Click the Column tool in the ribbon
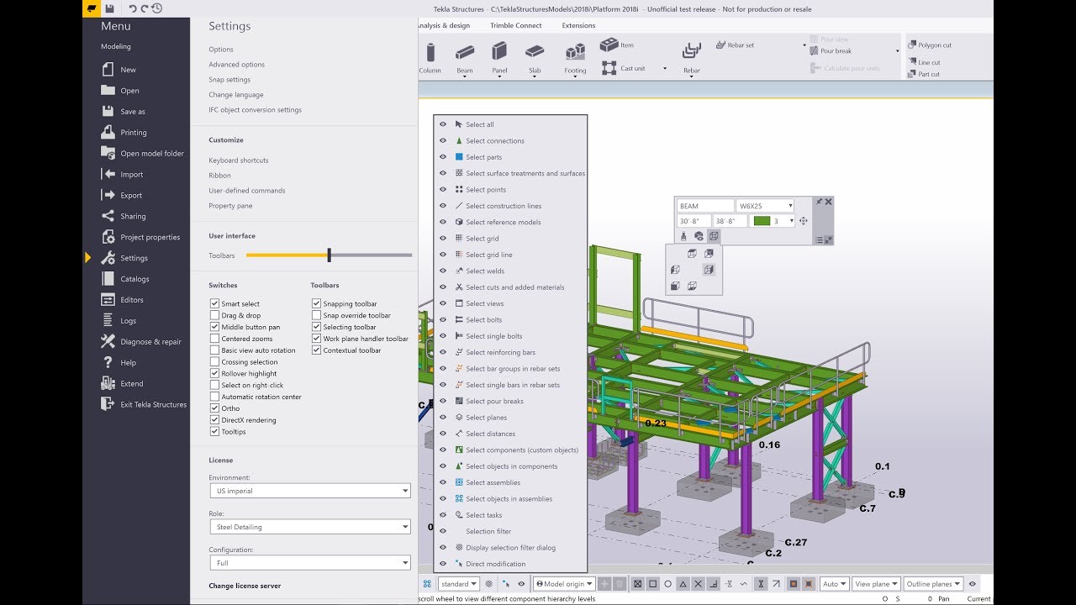Image resolution: width=1076 pixels, height=605 pixels. click(x=430, y=57)
